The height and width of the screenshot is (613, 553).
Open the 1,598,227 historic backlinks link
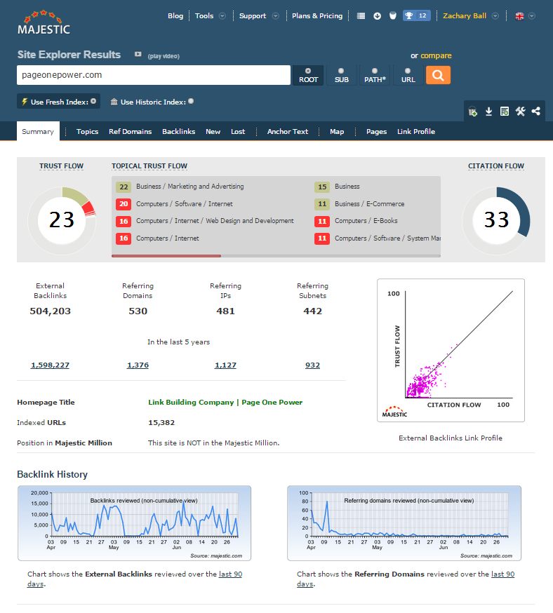(50, 365)
